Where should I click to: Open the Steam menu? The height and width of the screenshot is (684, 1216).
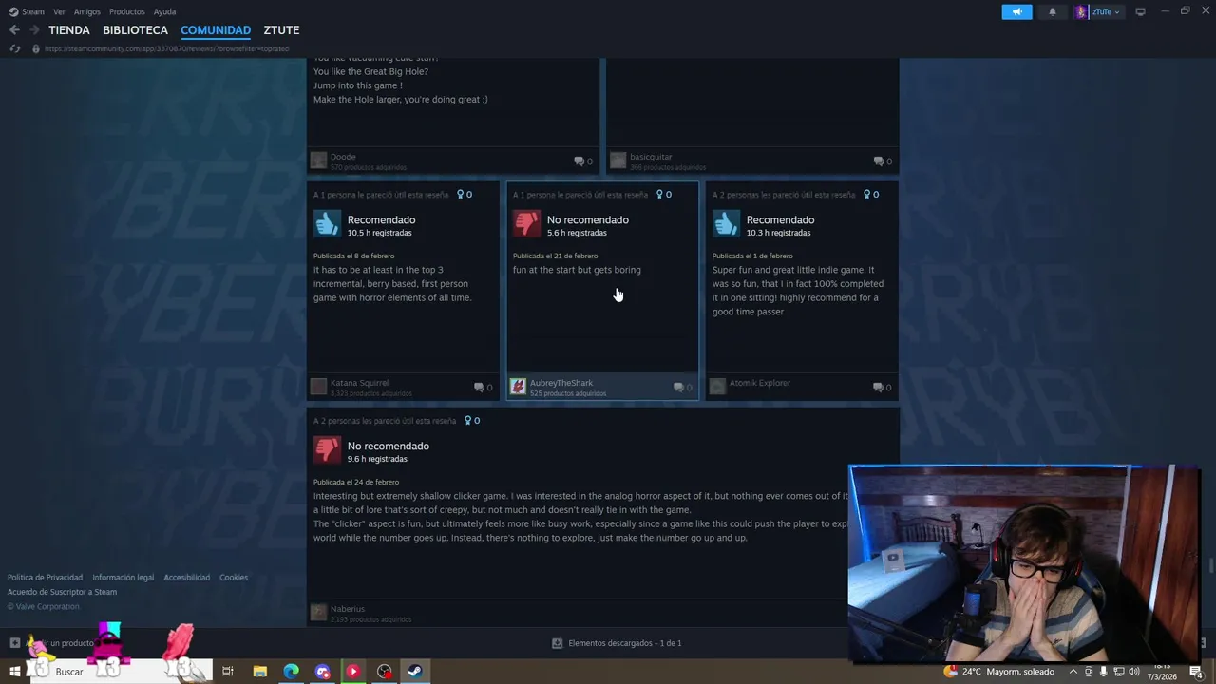coord(27,11)
